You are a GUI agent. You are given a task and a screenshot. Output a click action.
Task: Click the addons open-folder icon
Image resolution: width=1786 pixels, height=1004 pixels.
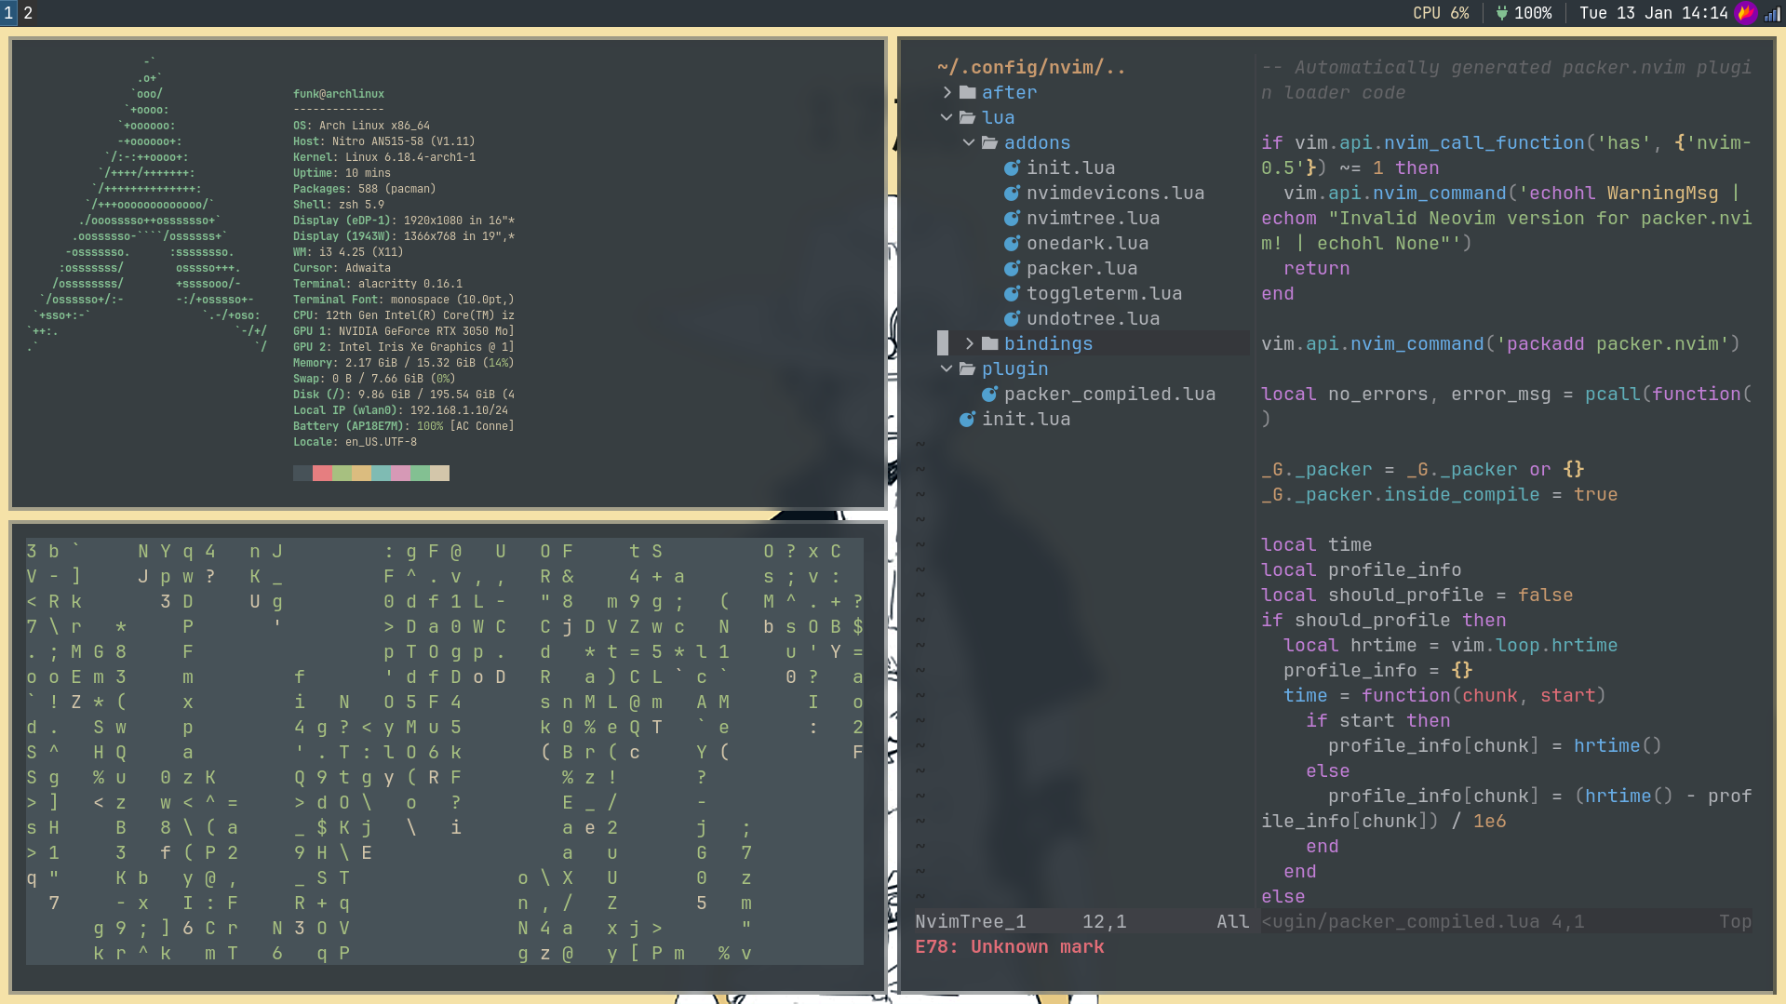[x=990, y=142]
